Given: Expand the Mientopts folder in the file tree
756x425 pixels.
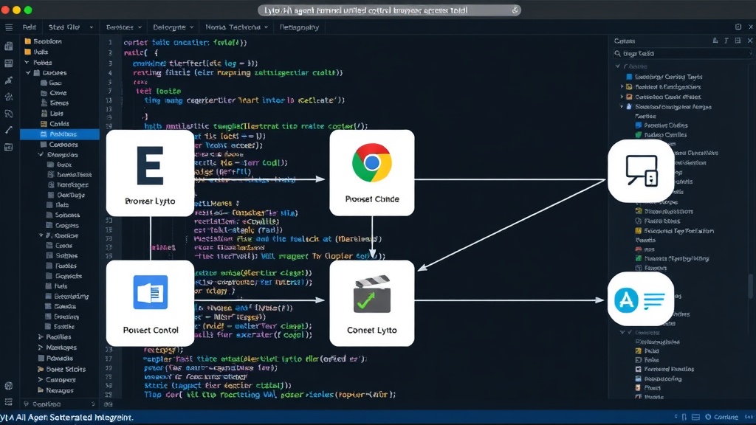Looking at the screenshot, I should (x=41, y=348).
